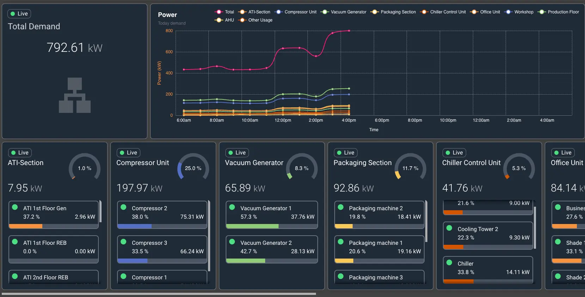Click the Compressor Unit 25.0 % gauge
The width and height of the screenshot is (585, 297).
(x=193, y=166)
